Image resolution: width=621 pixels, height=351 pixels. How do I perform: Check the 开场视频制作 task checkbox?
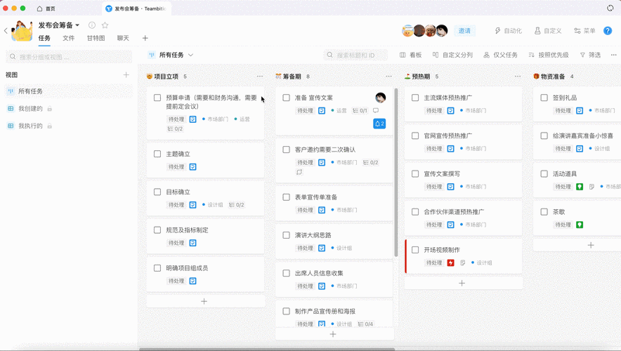point(415,250)
